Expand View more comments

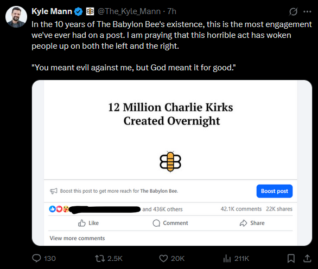[x=77, y=238]
